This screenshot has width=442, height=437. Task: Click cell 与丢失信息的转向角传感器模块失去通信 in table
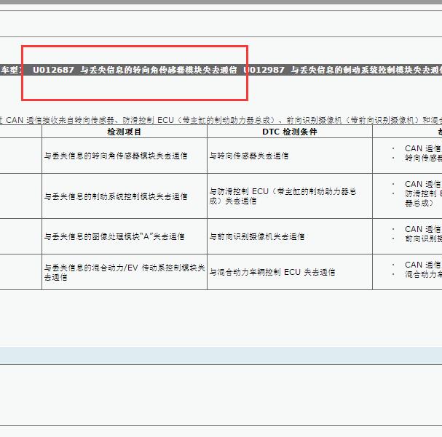pyautogui.click(x=125, y=156)
